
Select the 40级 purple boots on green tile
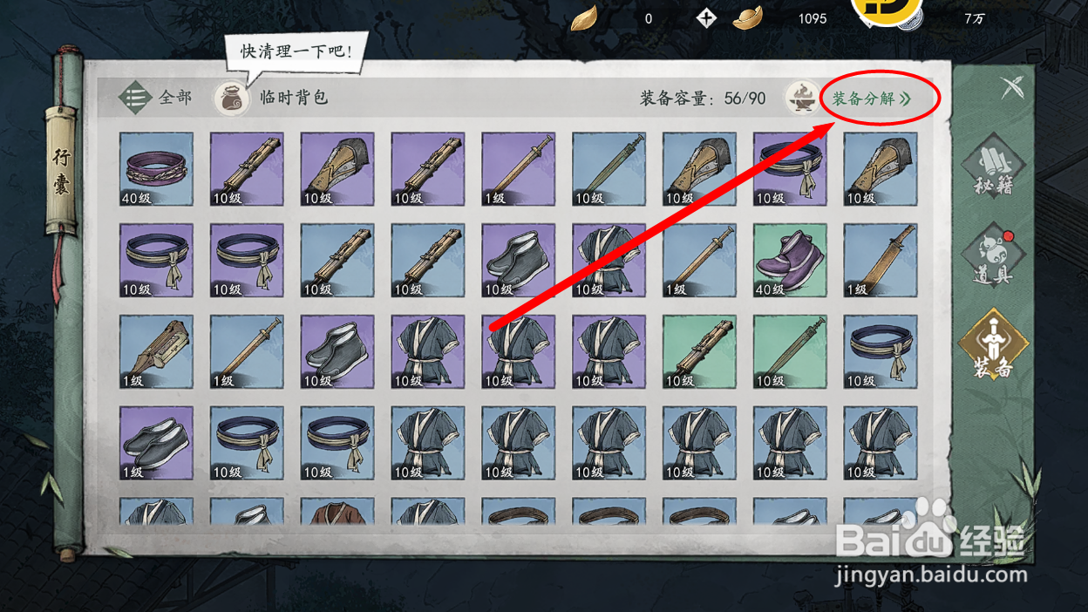790,261
